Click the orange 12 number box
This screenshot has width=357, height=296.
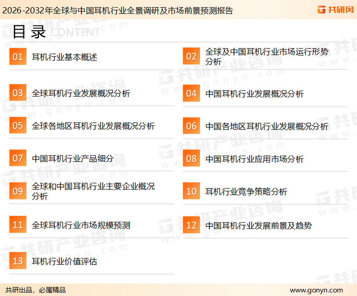[x=191, y=225]
